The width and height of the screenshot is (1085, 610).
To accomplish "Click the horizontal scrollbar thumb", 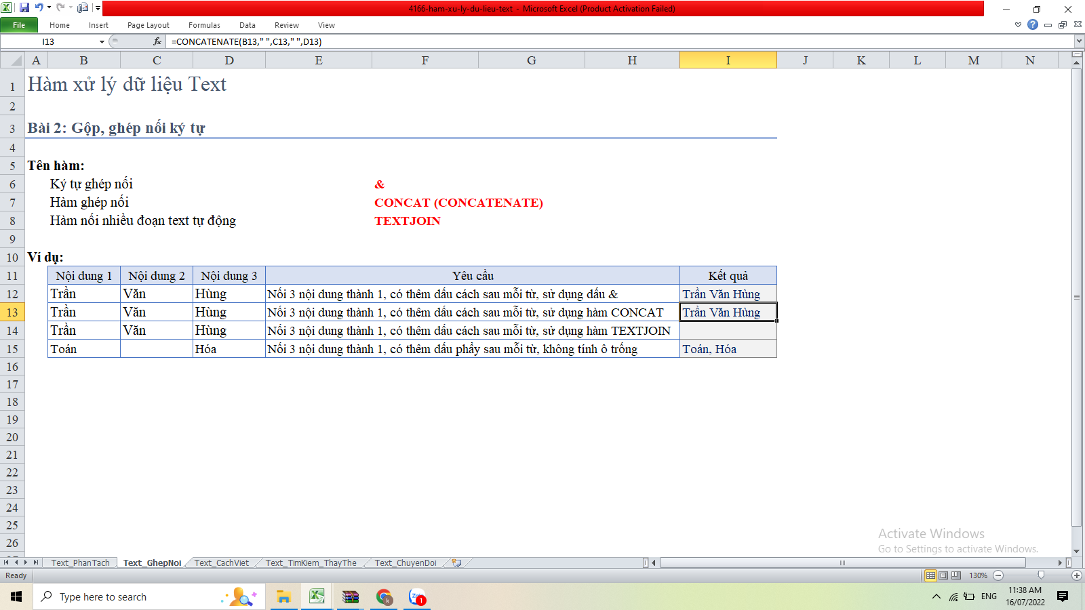I will click(842, 563).
